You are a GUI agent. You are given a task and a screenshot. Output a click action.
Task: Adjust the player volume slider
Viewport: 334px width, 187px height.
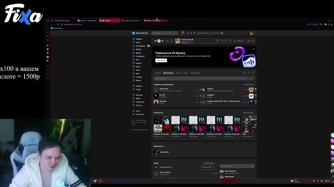241,41
